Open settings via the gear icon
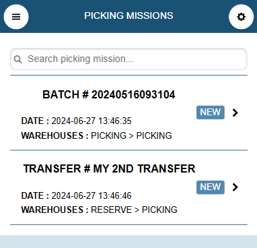Viewport: 257px width, 248px height. (x=241, y=17)
